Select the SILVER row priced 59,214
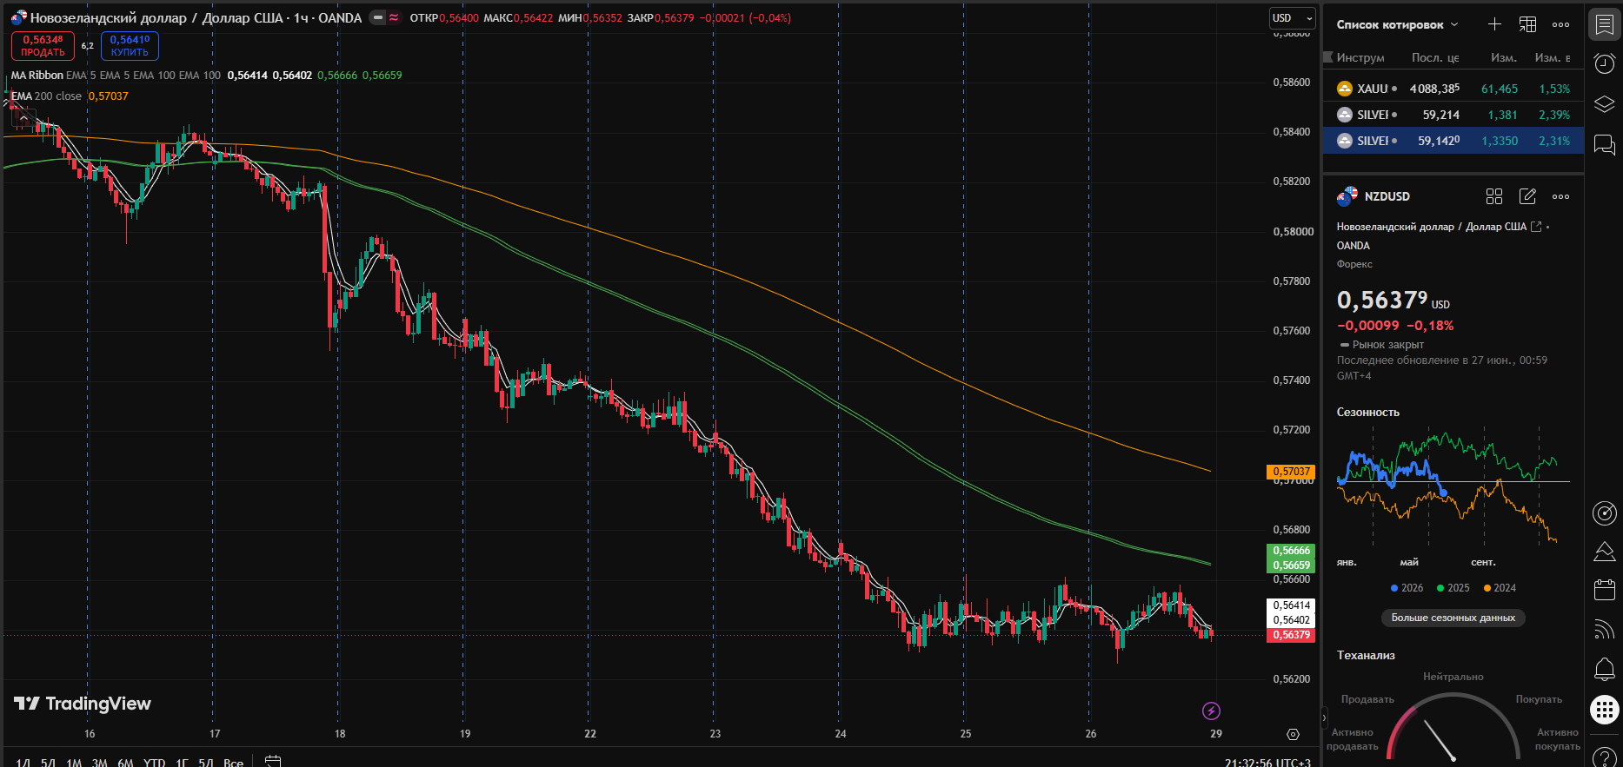 (1453, 115)
